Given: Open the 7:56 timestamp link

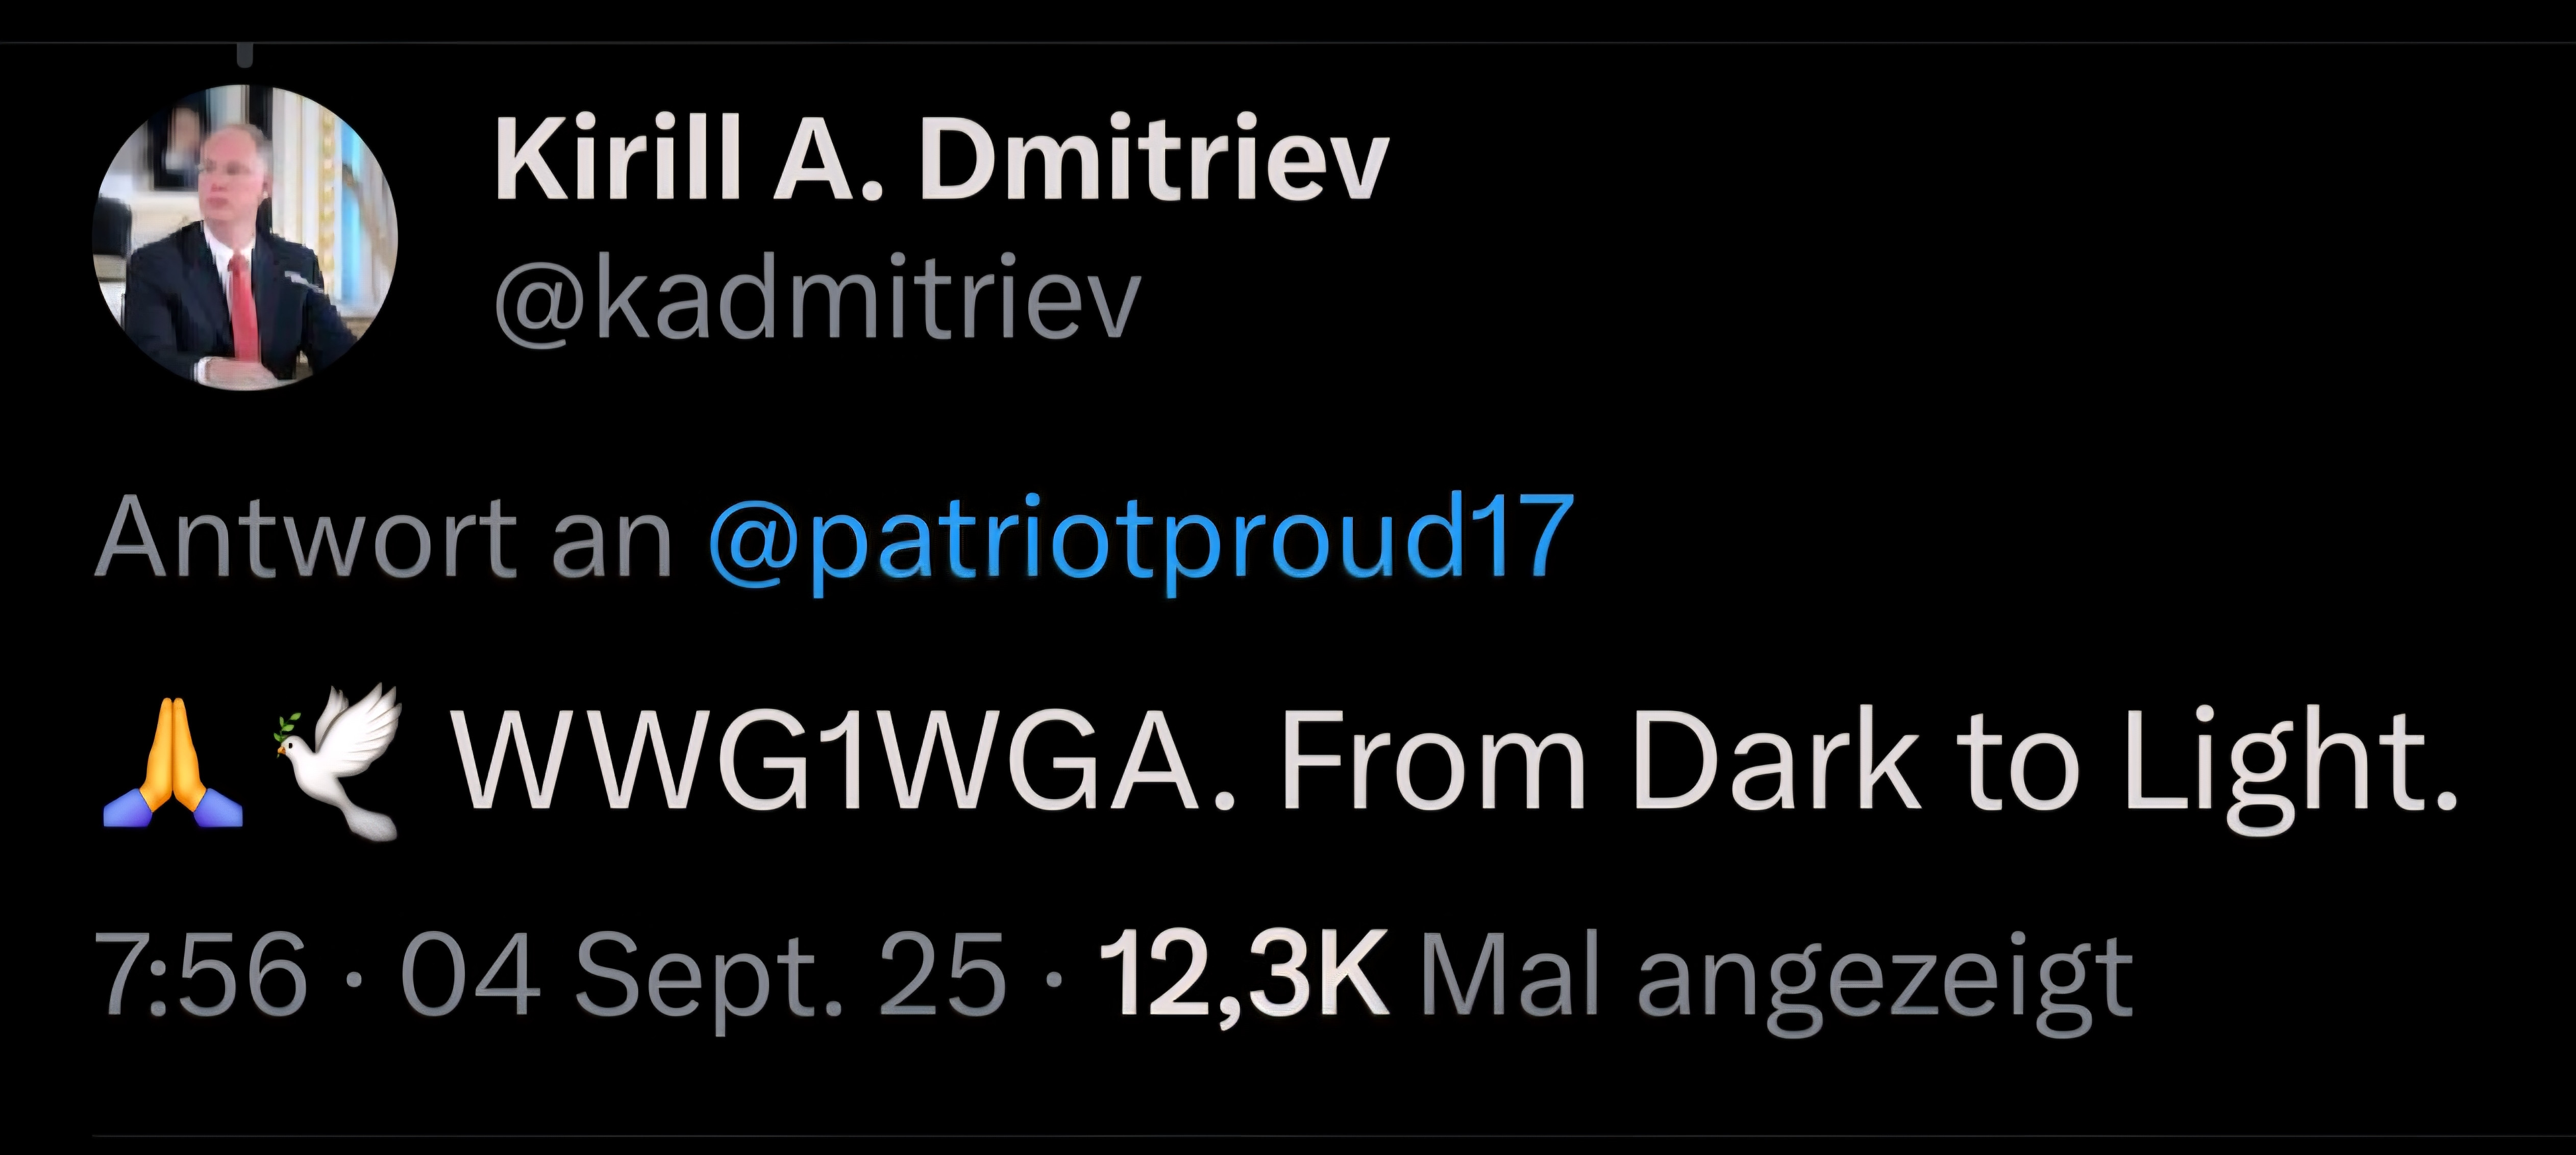Looking at the screenshot, I should (x=200, y=974).
